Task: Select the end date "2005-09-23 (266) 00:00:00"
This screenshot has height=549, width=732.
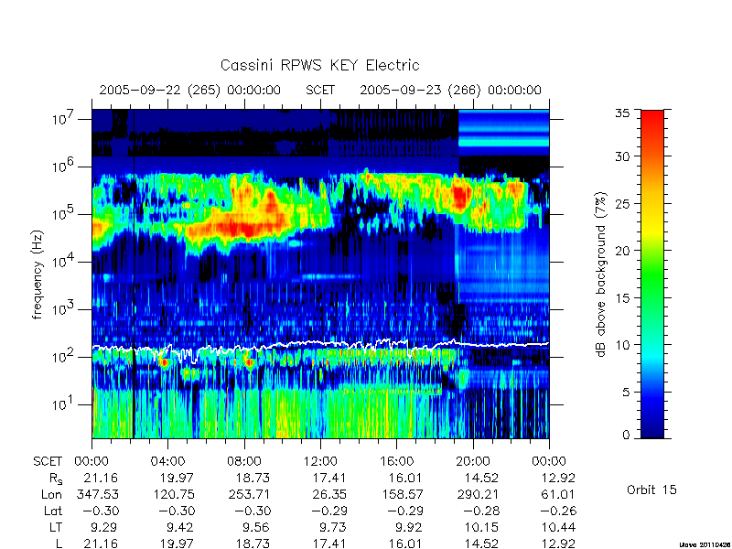Action: [x=450, y=90]
